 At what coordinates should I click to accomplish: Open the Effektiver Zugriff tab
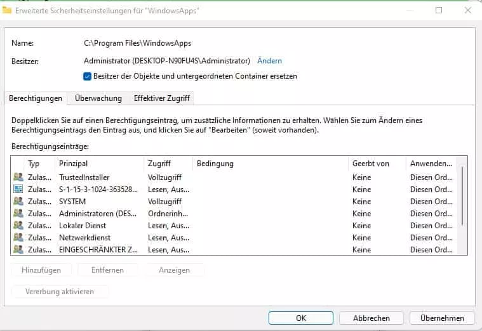pos(162,98)
